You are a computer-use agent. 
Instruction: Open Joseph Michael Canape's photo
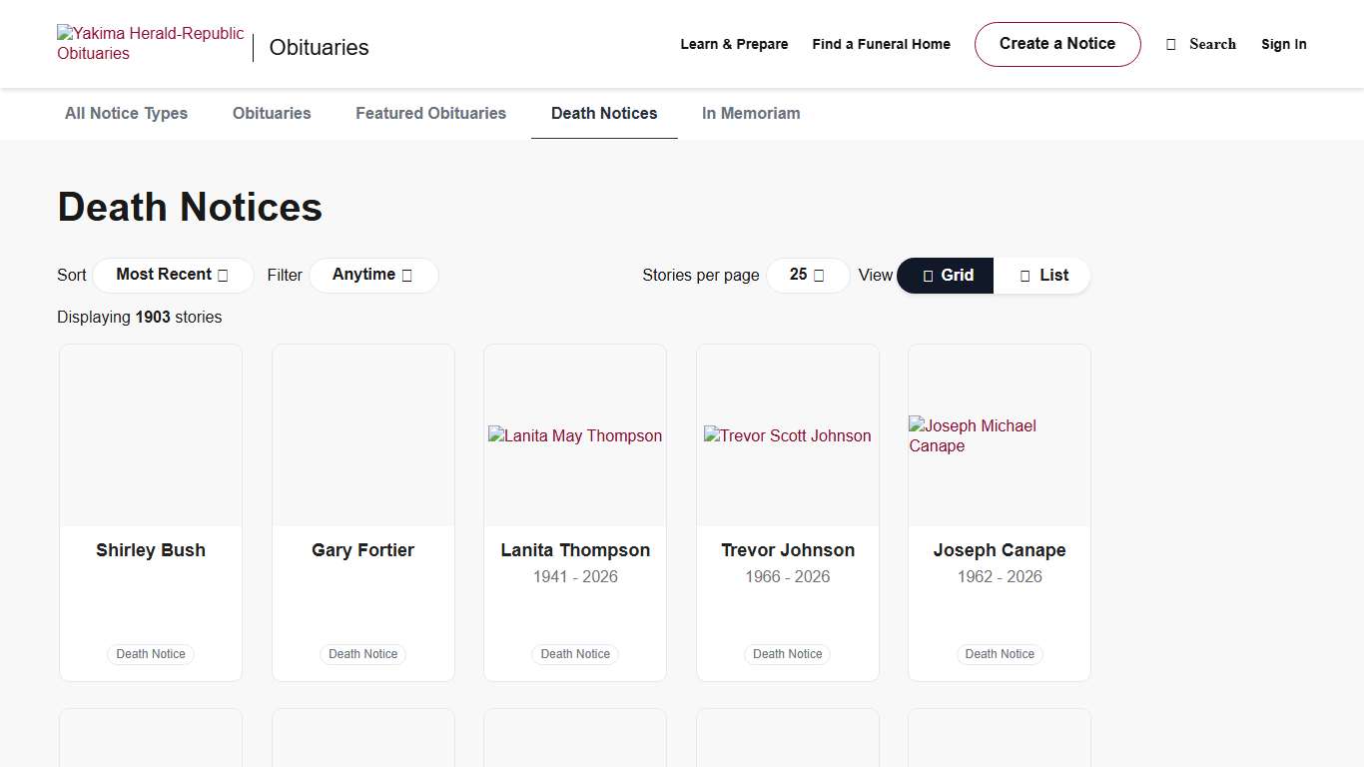click(x=999, y=435)
